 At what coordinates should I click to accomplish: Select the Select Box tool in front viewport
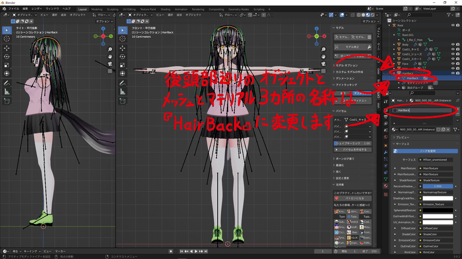(122, 30)
